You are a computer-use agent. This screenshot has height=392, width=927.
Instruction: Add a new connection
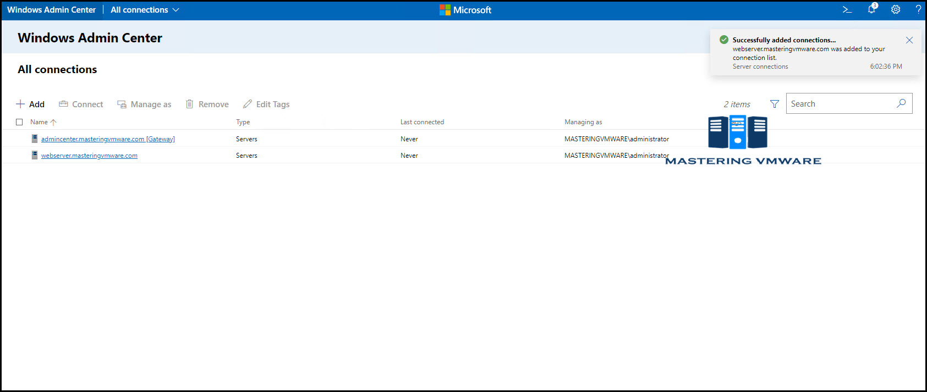point(30,104)
